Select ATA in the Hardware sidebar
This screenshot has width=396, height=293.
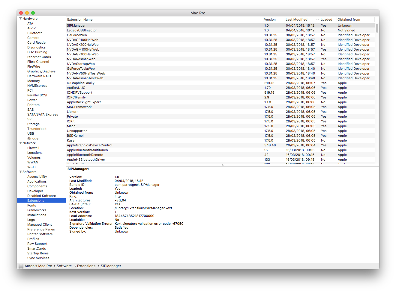click(x=30, y=23)
